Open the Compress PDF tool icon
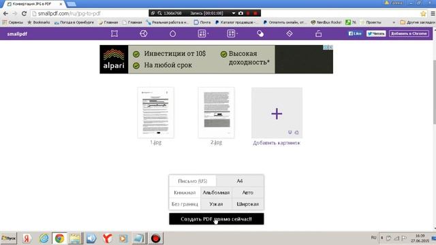 (x=114, y=33)
